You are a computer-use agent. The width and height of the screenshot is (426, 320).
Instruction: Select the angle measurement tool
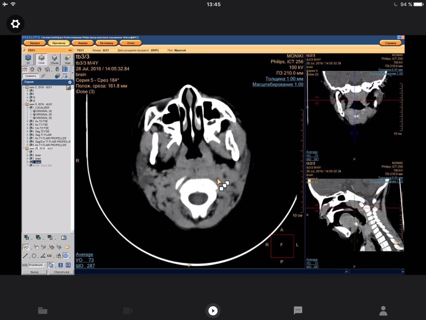[43, 256]
